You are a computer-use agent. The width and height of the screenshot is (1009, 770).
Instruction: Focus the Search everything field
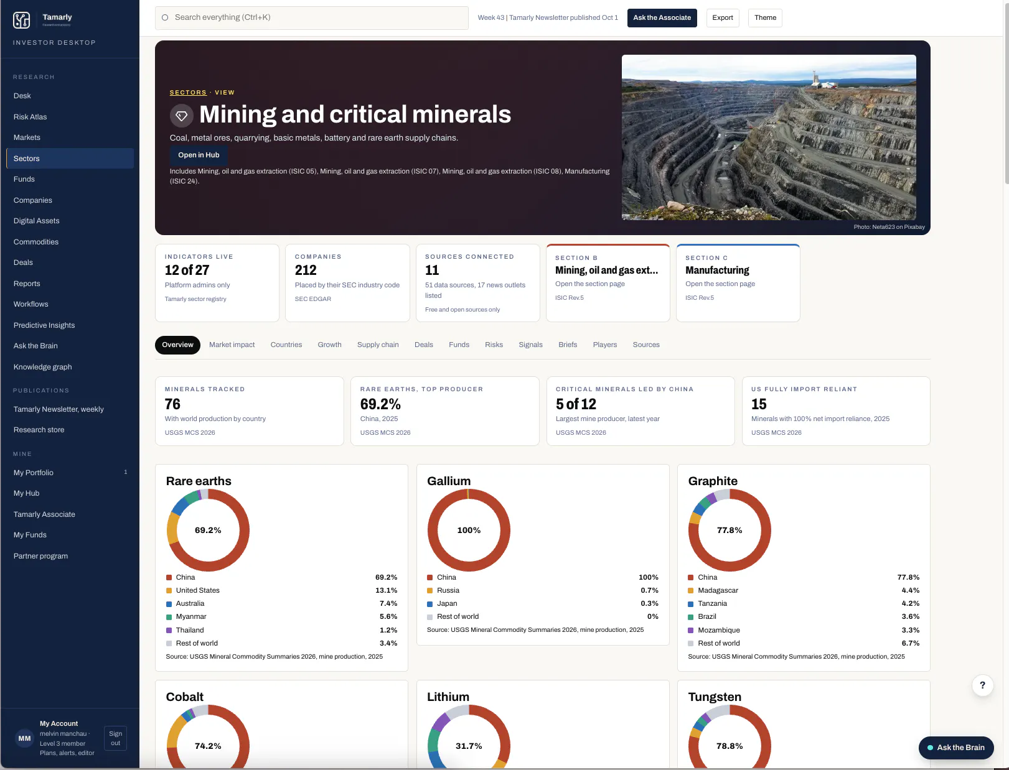pyautogui.click(x=311, y=17)
